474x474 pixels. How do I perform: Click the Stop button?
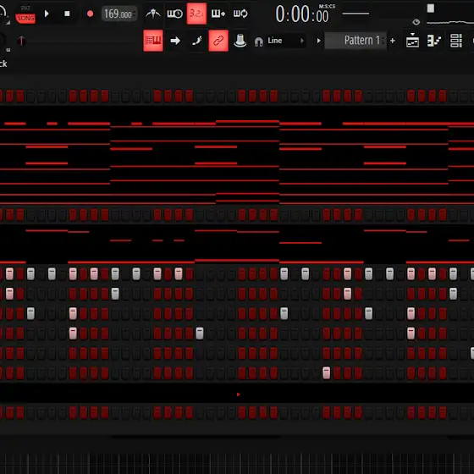[67, 14]
